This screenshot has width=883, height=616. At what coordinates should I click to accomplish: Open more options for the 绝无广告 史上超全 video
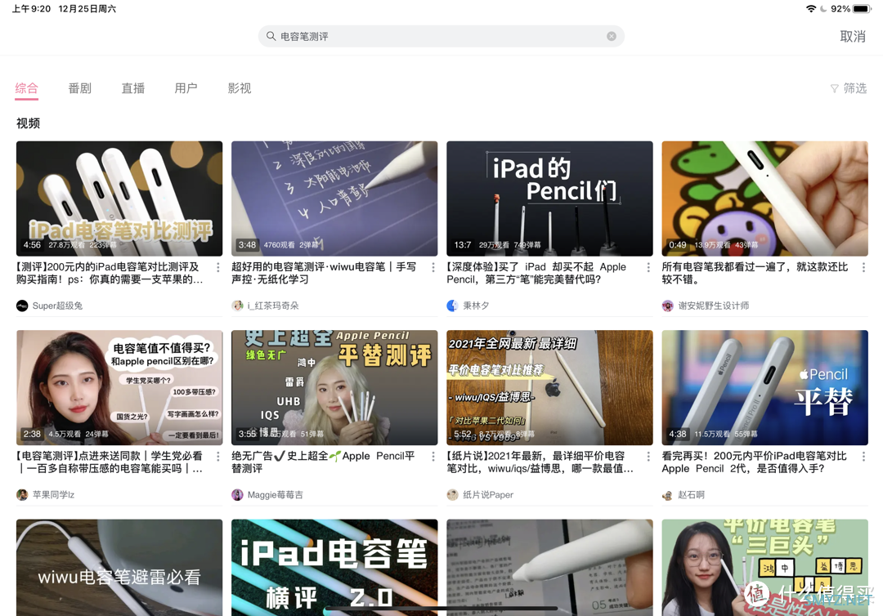[433, 456]
